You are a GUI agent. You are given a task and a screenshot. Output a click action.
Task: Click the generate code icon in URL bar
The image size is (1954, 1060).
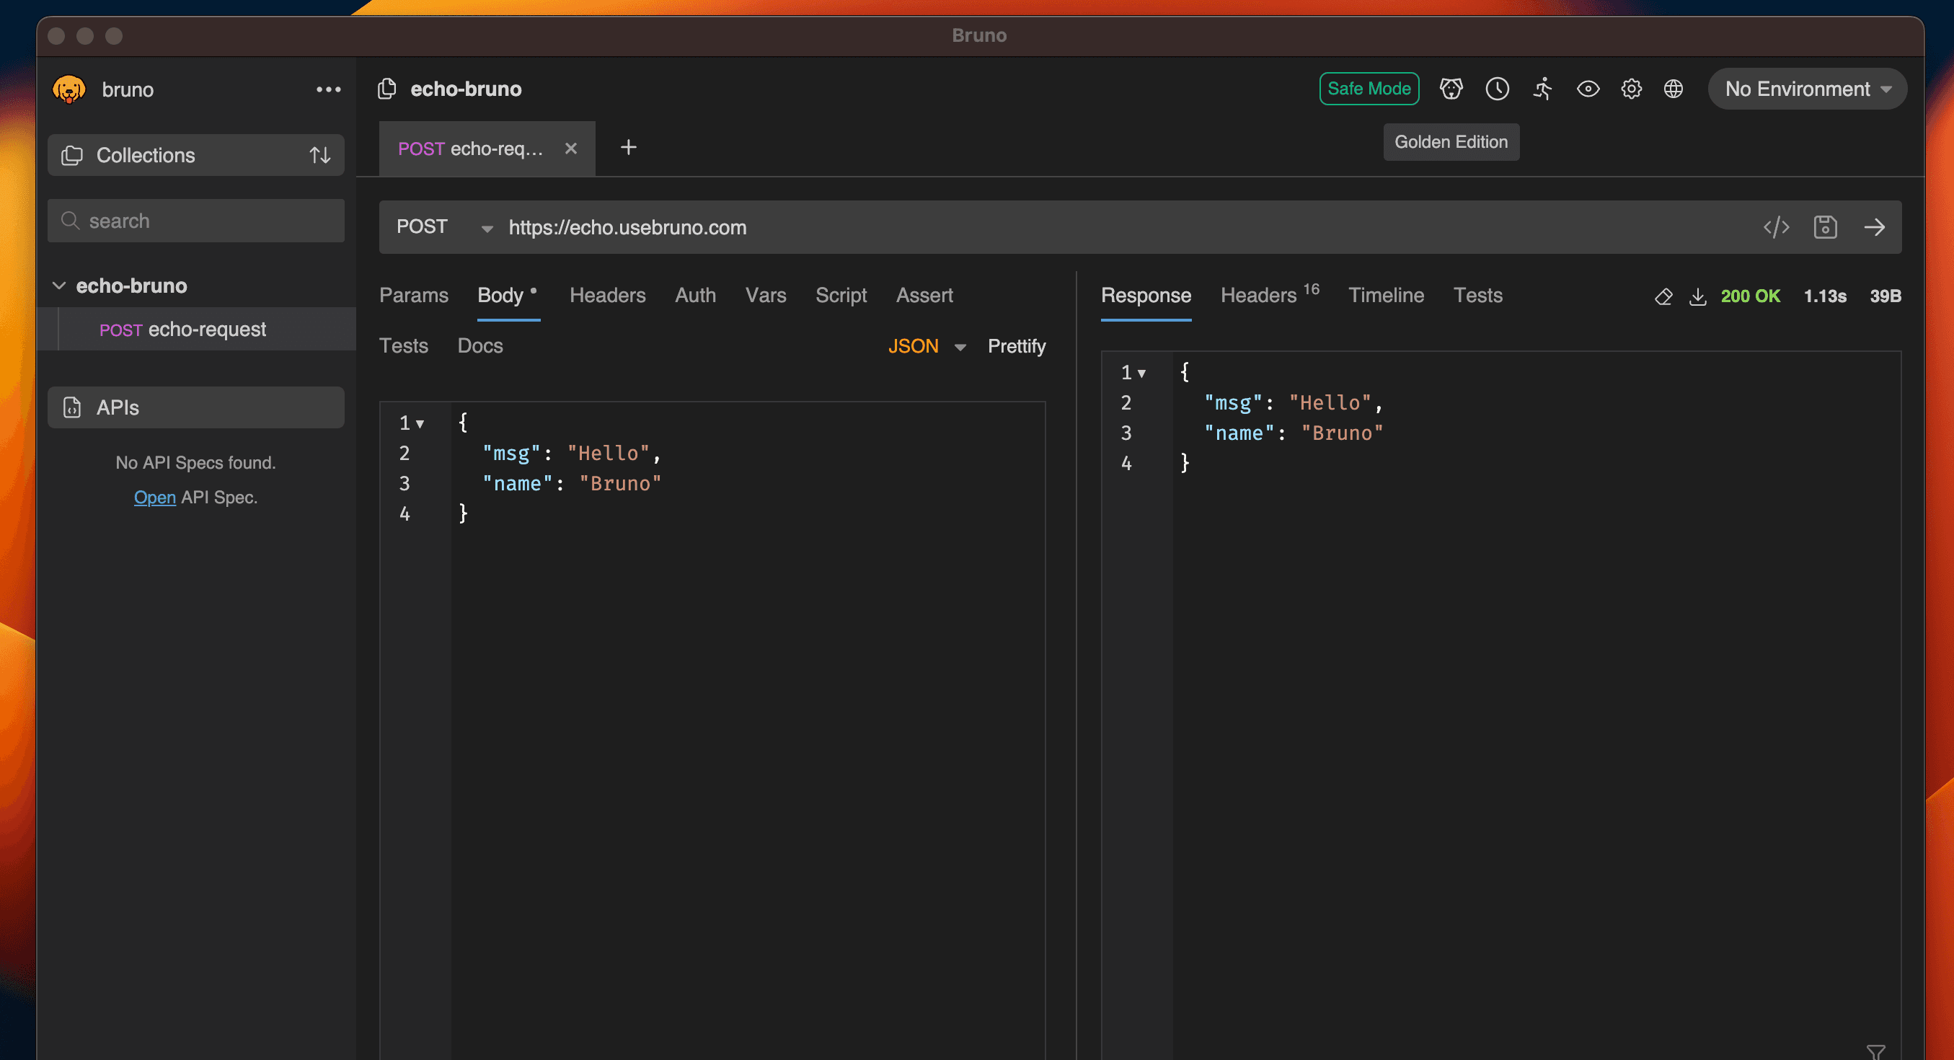point(1776,227)
